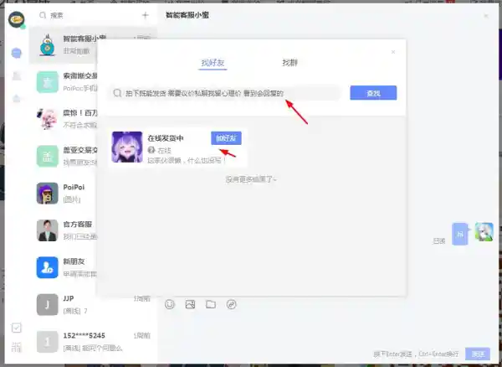Click the friend search input field
The width and height of the screenshot is (502, 367).
(x=226, y=93)
